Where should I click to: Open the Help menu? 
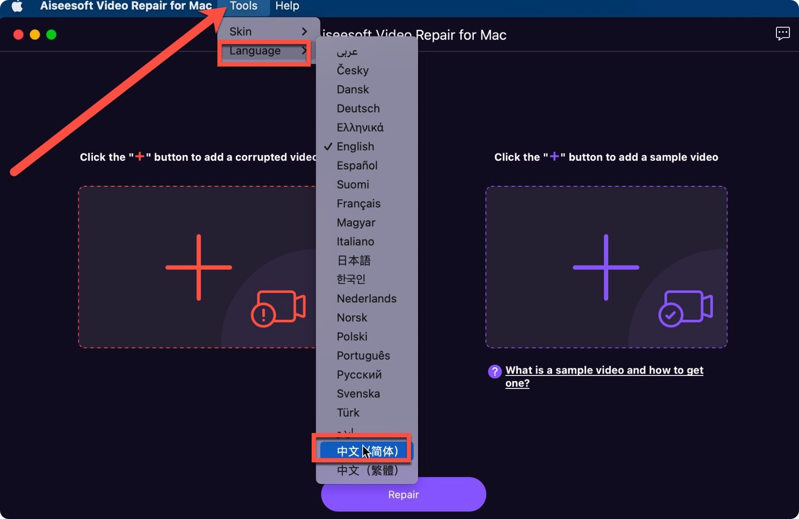pos(287,6)
